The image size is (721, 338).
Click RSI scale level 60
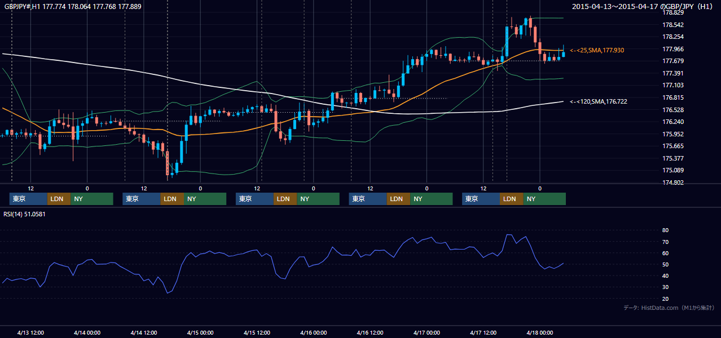point(665,253)
